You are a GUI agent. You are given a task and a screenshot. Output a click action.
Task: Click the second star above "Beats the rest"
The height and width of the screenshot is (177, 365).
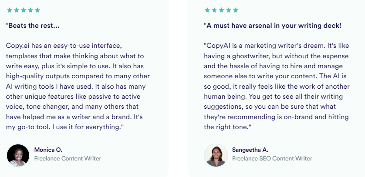click(x=16, y=10)
